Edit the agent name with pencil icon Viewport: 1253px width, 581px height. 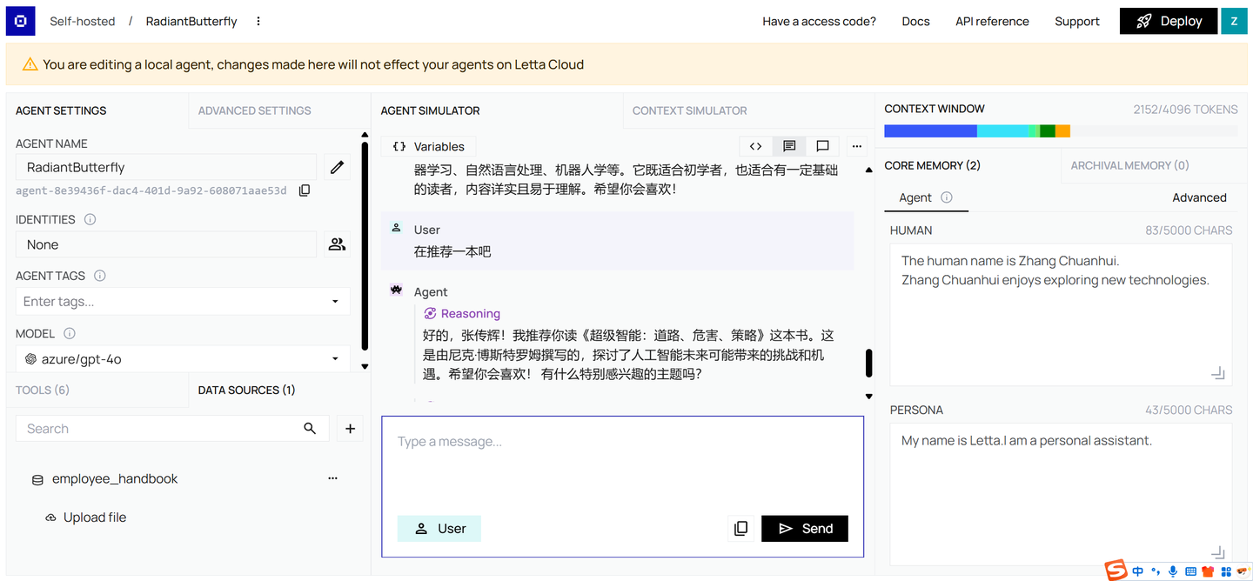(337, 167)
